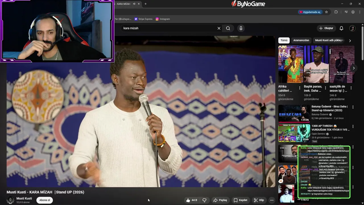Click the search magnifier button
364x205 pixels.
[228, 28]
